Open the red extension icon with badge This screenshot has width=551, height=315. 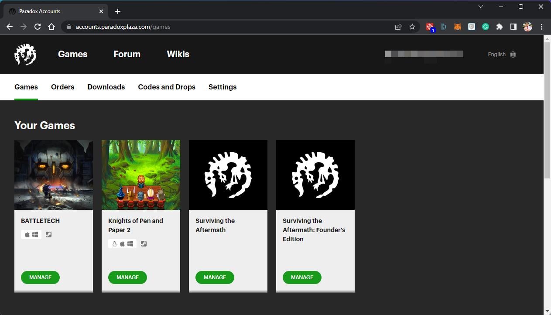pyautogui.click(x=430, y=27)
